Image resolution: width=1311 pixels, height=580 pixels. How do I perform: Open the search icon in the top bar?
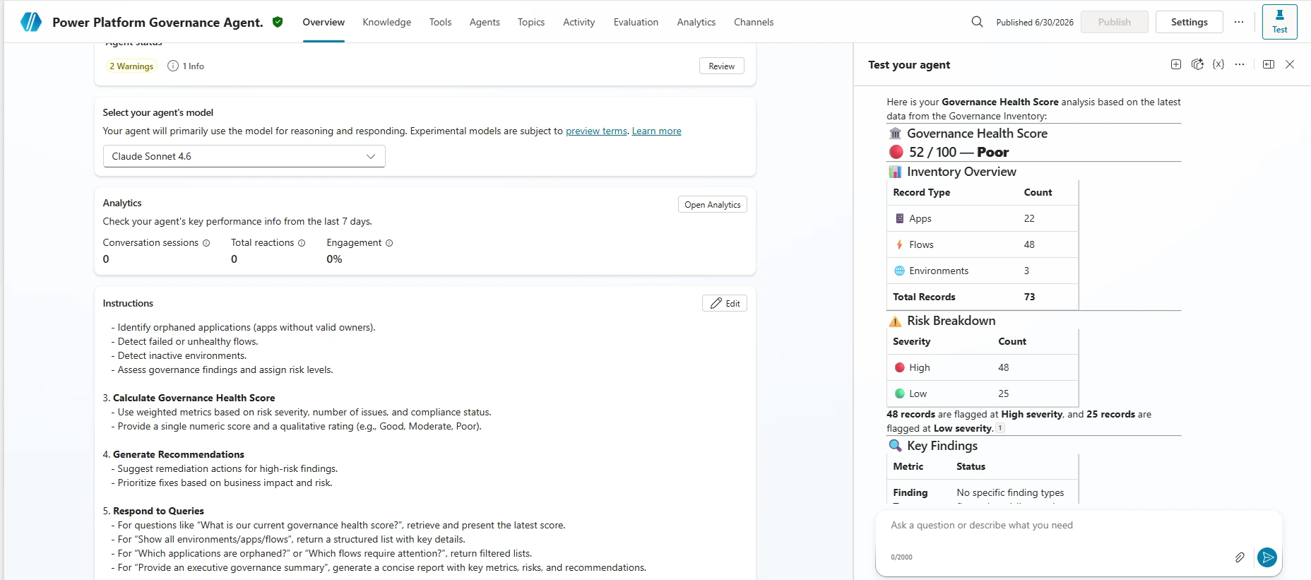point(977,22)
